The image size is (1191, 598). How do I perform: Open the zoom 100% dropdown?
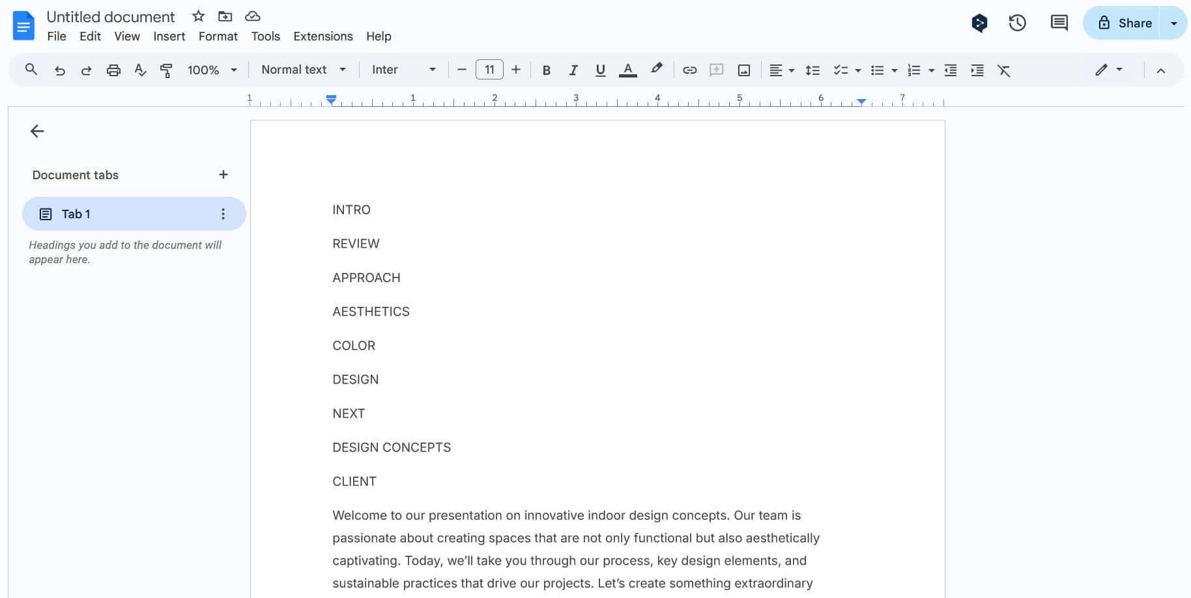point(212,70)
